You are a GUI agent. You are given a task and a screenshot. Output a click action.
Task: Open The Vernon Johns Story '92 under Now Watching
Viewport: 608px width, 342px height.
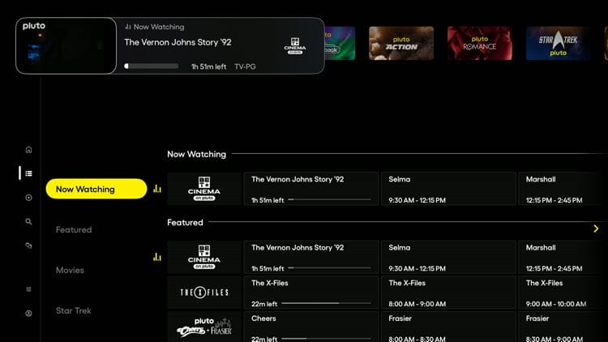click(x=311, y=189)
